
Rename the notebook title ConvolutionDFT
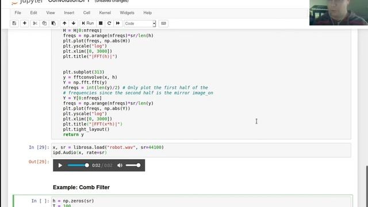69,1
